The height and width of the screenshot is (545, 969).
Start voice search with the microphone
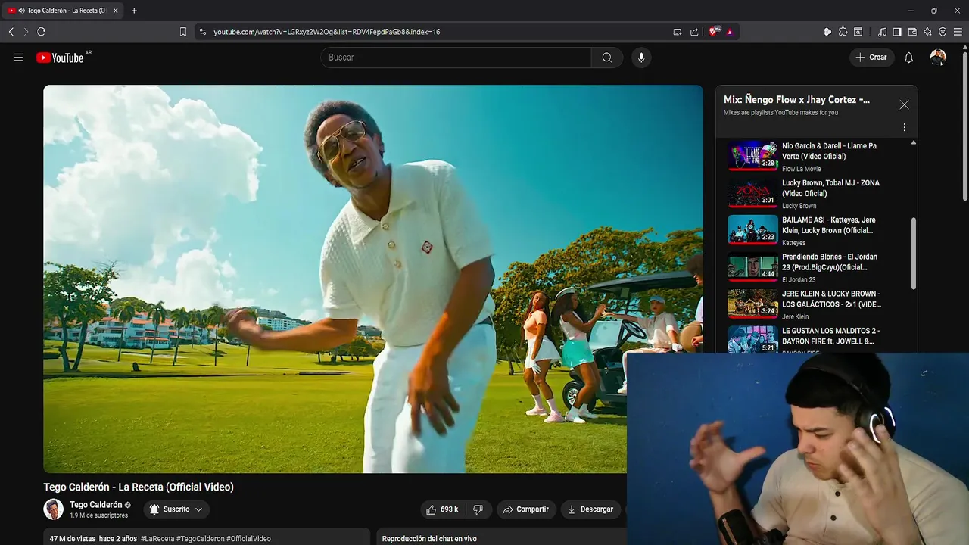(641, 58)
